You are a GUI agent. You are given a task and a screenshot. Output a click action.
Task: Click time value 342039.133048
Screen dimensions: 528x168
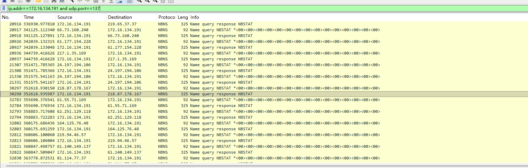pyautogui.click(x=39, y=47)
